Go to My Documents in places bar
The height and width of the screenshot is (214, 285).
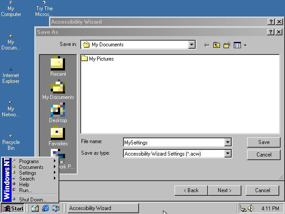pyautogui.click(x=58, y=90)
